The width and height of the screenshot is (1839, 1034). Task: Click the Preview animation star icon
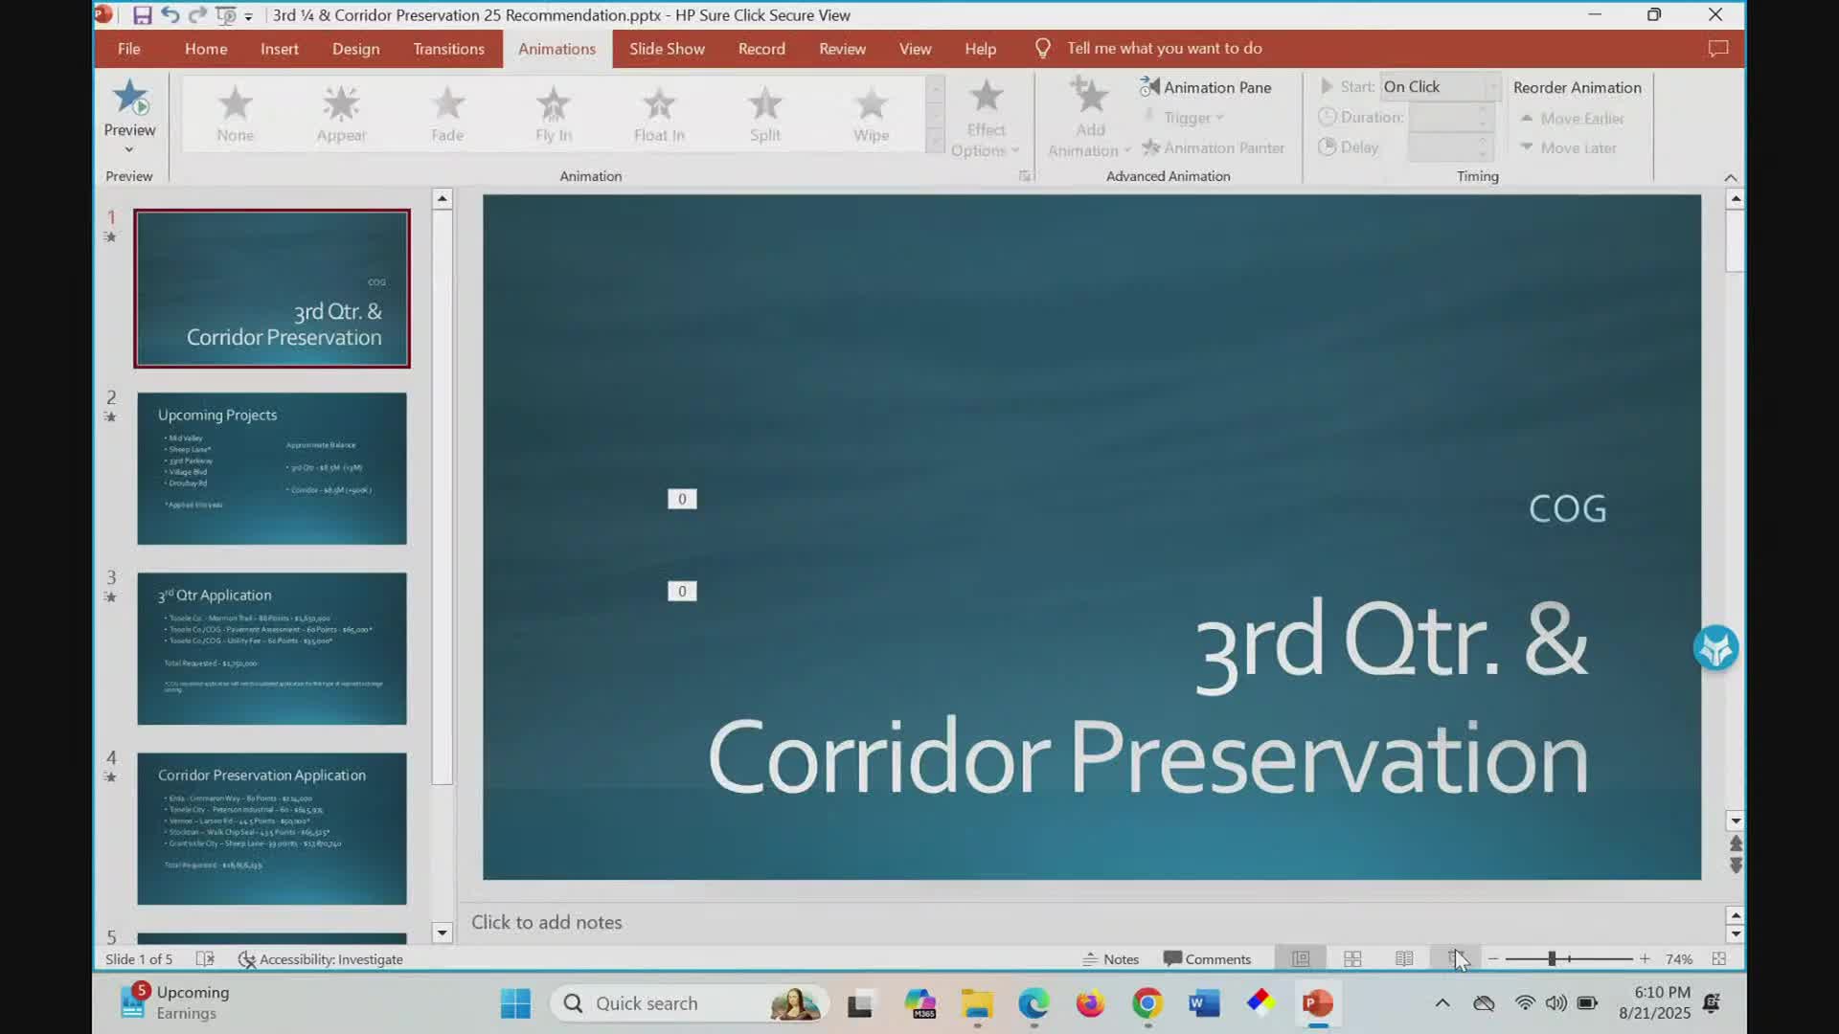[x=129, y=99]
